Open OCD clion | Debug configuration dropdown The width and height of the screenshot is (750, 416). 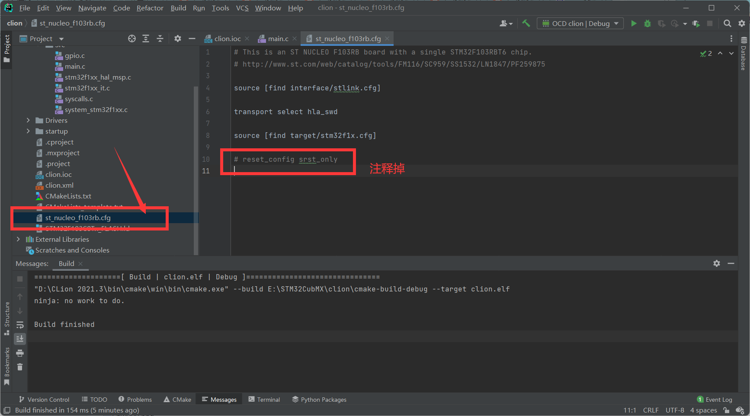[580, 23]
